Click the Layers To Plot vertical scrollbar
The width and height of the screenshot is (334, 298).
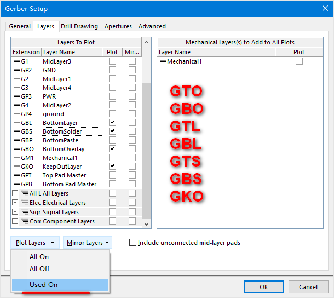(x=146, y=137)
